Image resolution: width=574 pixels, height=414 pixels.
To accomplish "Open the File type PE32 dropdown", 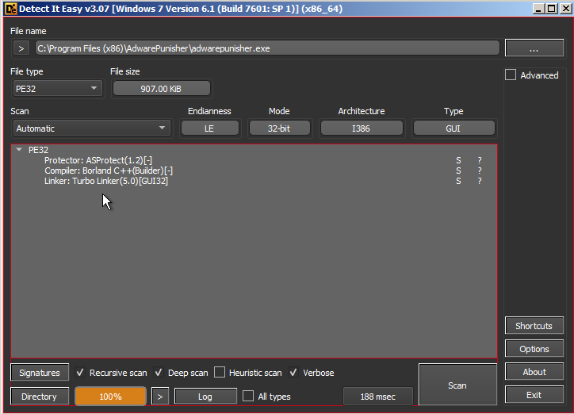I will click(57, 89).
